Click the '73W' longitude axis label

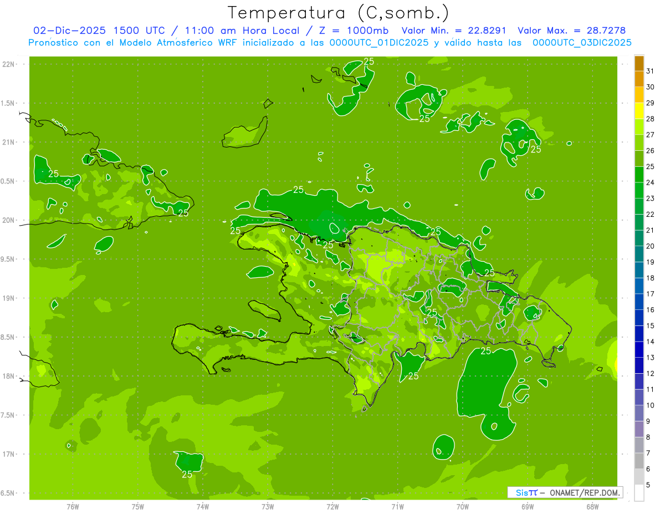[x=268, y=506]
